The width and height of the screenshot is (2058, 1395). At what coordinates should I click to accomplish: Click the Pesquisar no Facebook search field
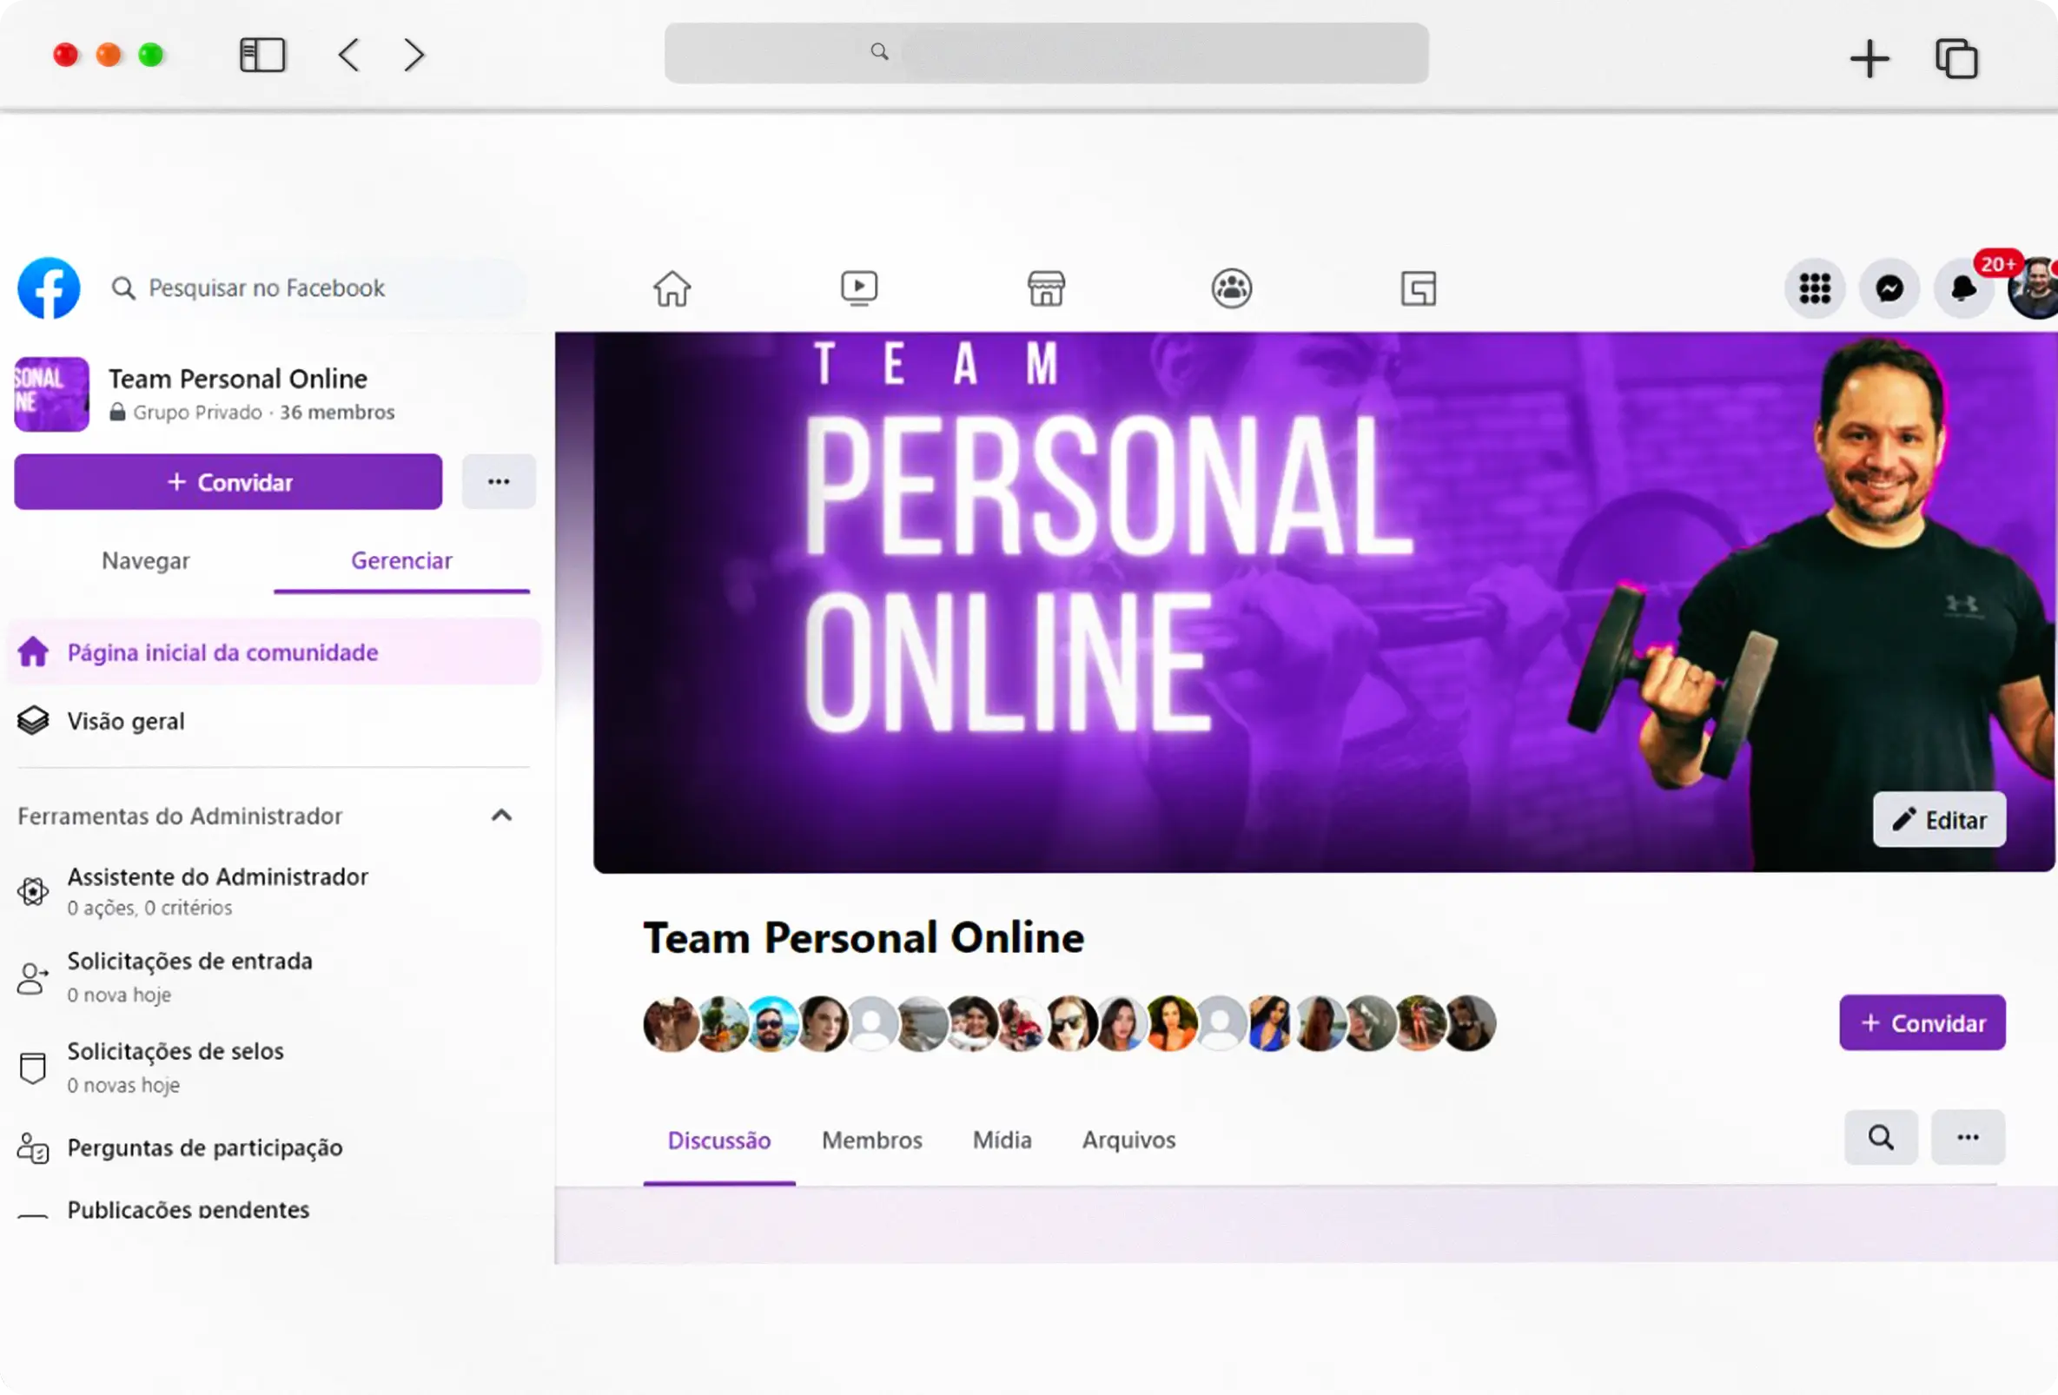pyautogui.click(x=266, y=288)
